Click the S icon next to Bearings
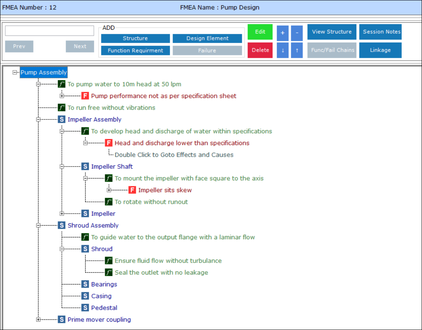This screenshot has height=330, width=422. [85, 284]
